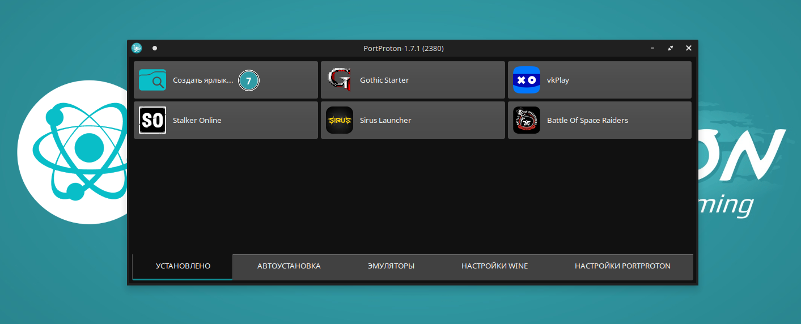Open the Gothic Starter G icon
This screenshot has height=324, width=801.
340,80
